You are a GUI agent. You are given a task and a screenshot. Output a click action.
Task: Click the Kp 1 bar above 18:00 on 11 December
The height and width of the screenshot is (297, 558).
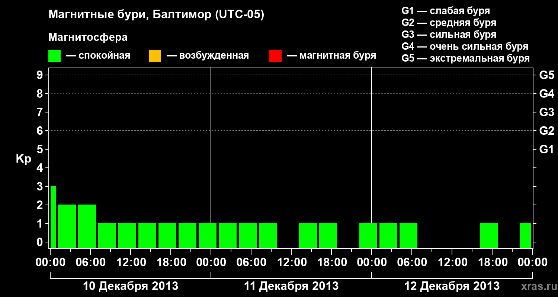[x=328, y=235]
